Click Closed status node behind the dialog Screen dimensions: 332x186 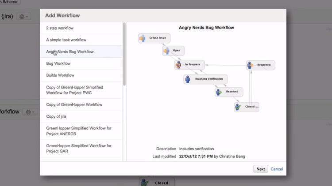click(157, 182)
